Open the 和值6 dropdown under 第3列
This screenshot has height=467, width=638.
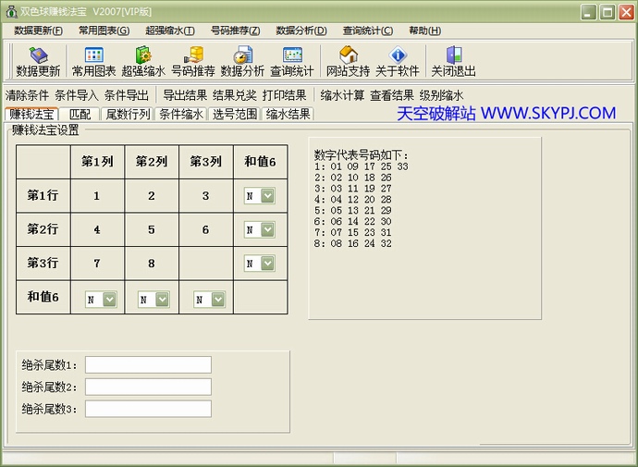pyautogui.click(x=216, y=299)
